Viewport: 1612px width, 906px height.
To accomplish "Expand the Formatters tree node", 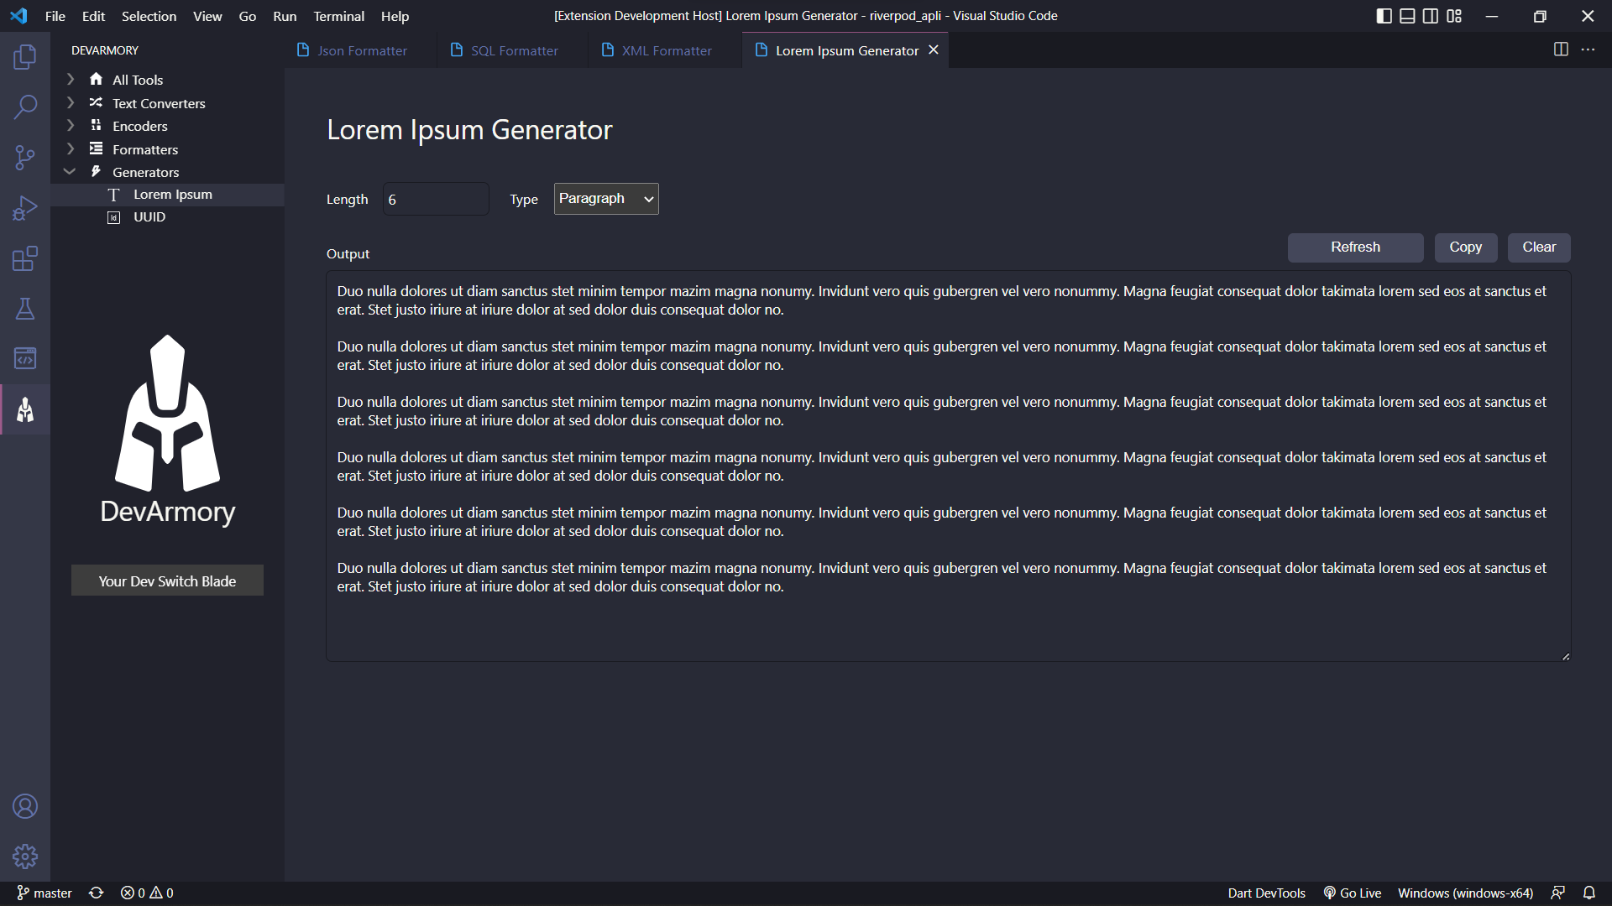I will point(71,149).
